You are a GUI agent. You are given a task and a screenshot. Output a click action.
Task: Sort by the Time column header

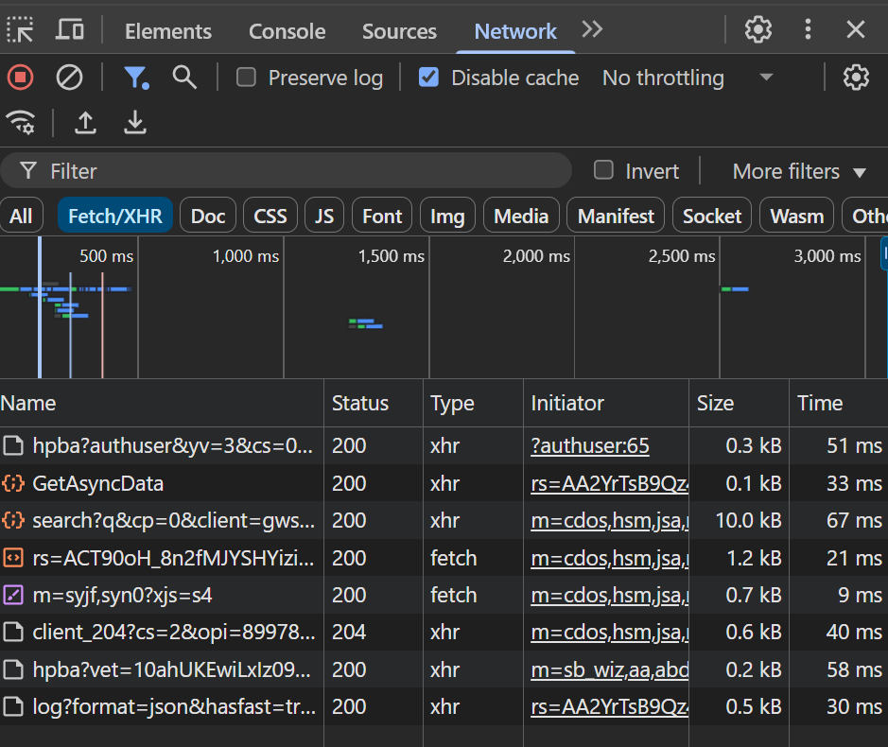tap(838, 403)
